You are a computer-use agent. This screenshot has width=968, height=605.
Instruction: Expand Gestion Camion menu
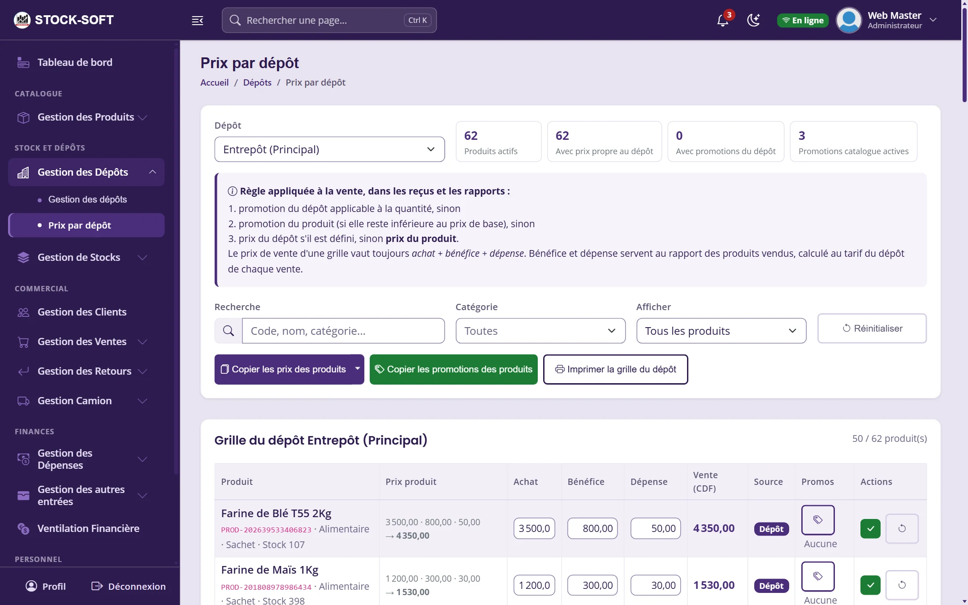[x=86, y=401]
